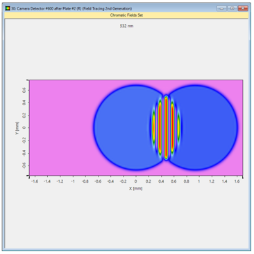Click the Y-axis tick label 0.6
Image resolution: width=254 pixels, height=254 pixels.
coord(24,90)
